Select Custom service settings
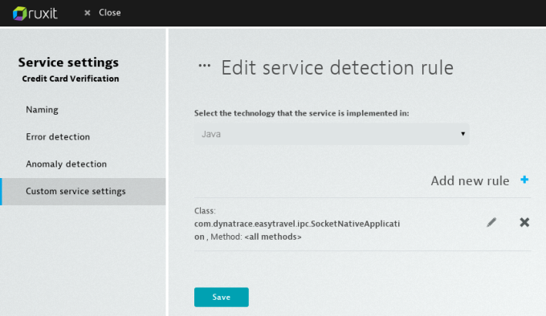546x316 pixels. [83, 192]
